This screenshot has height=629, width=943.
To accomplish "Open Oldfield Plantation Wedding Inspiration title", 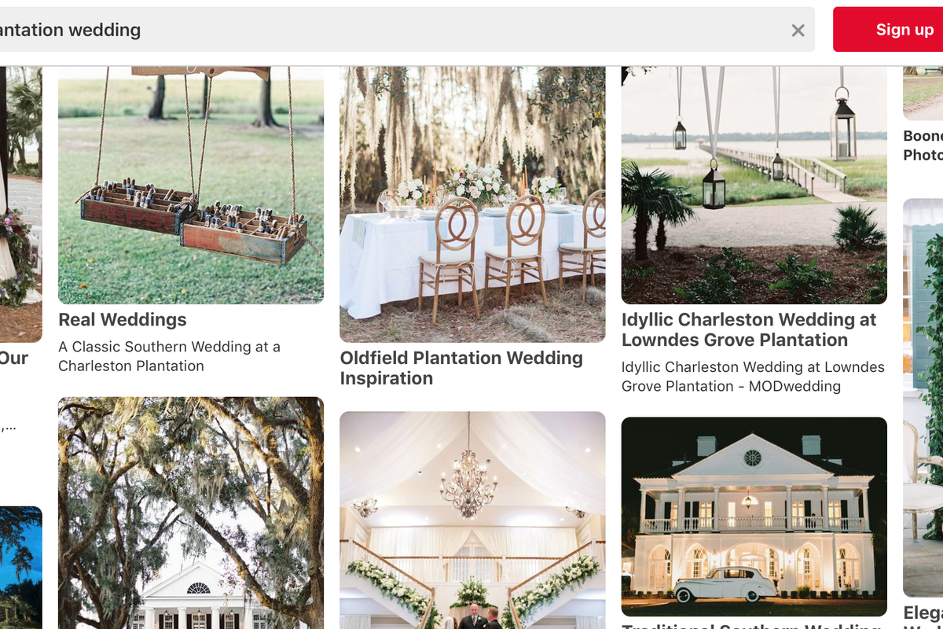I will click(461, 368).
